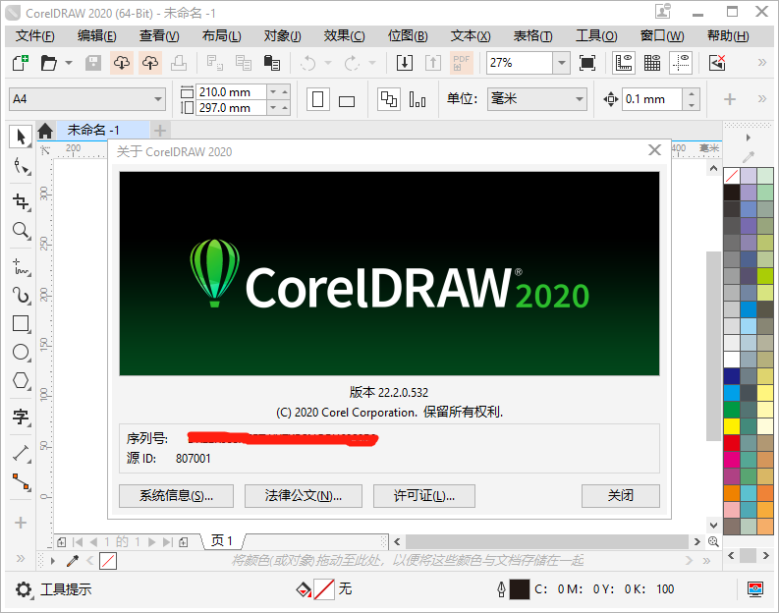Expand the toolbox overflow chevron
The image size is (779, 613).
21,558
